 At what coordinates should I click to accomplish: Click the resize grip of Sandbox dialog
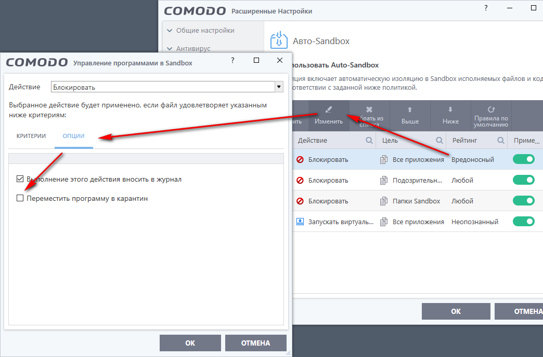pyautogui.click(x=288, y=353)
